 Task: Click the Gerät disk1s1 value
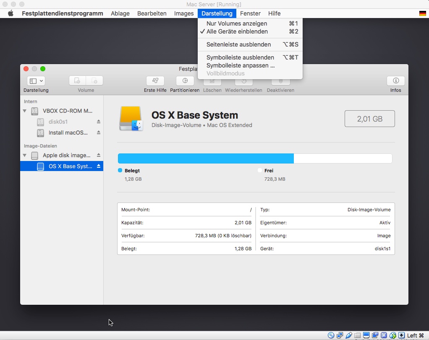(x=382, y=249)
